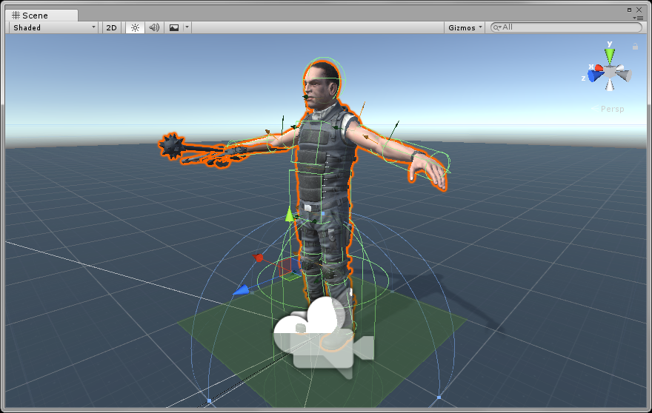This screenshot has height=413, width=652.
Task: Toggle 2D view mode
Action: [x=111, y=28]
